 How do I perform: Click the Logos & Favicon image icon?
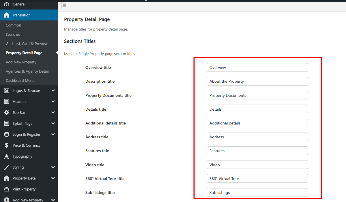click(x=7, y=90)
